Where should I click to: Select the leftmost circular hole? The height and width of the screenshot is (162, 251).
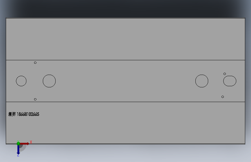(21, 81)
